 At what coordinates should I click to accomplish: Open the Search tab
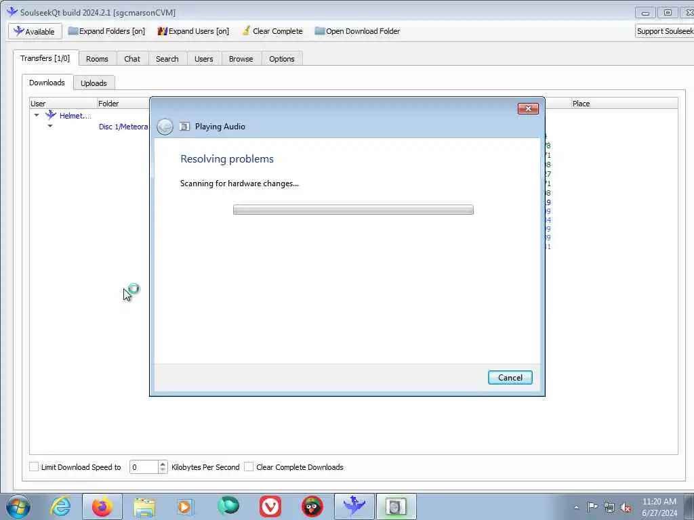click(x=167, y=59)
